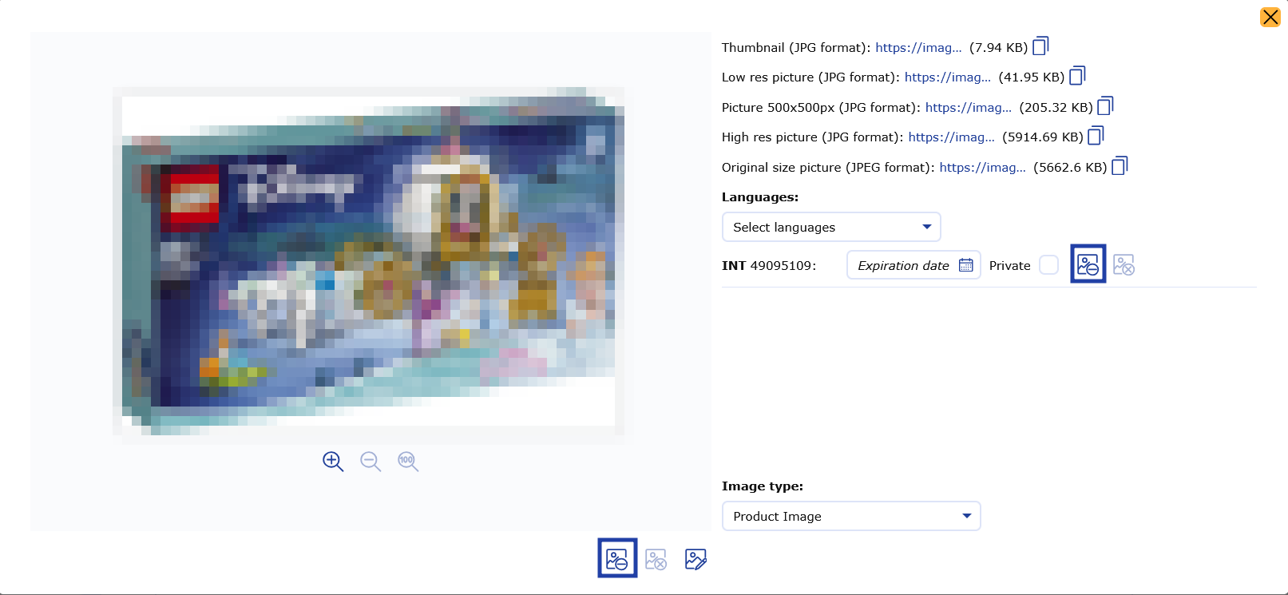Image resolution: width=1288 pixels, height=595 pixels.
Task: Click the Expiration date field
Action: coord(913,265)
